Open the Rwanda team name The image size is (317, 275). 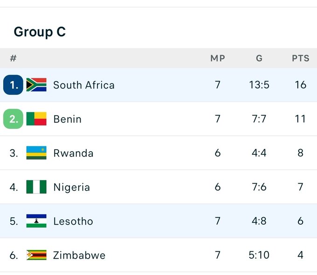click(x=73, y=153)
